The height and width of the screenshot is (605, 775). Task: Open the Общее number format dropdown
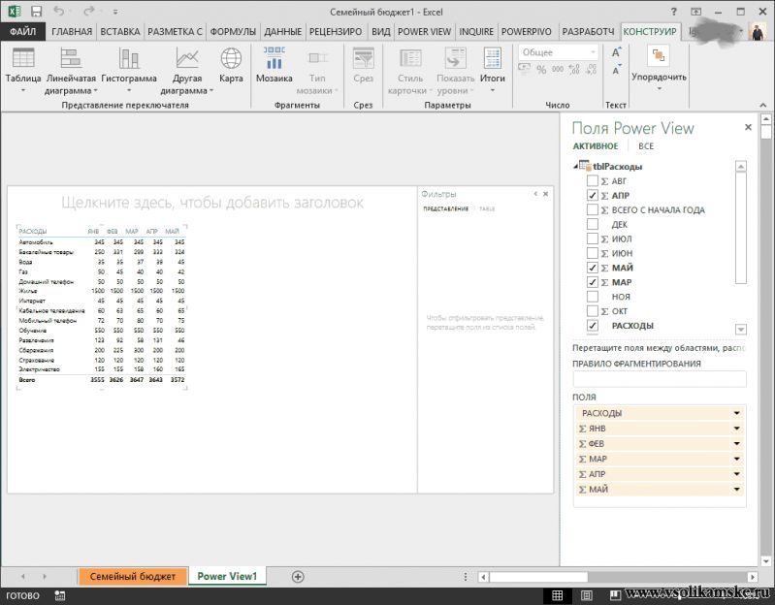click(591, 52)
